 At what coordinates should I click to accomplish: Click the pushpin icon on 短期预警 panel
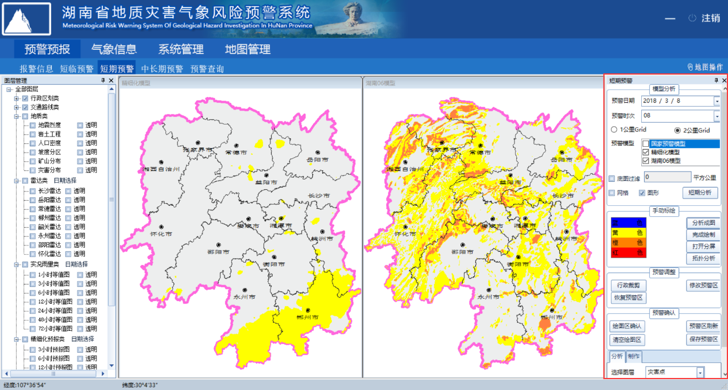click(717, 80)
